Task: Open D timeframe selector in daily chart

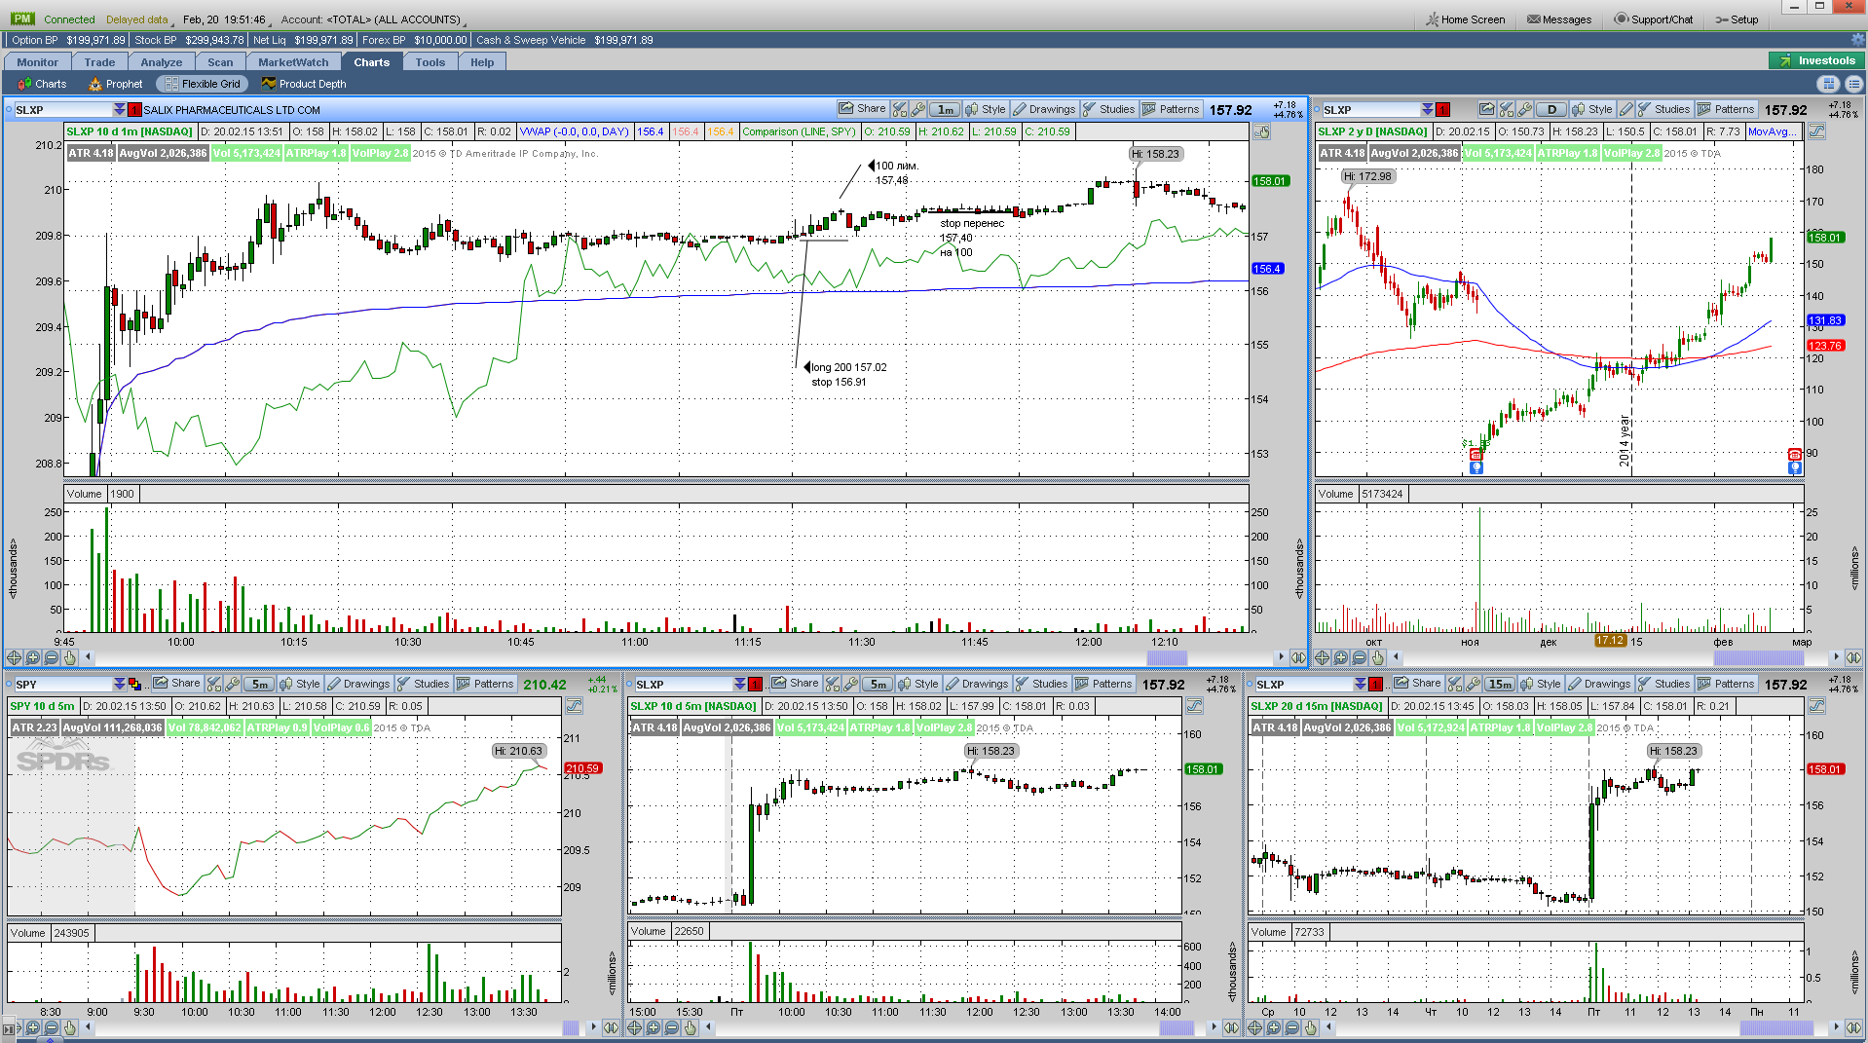Action: (1551, 110)
